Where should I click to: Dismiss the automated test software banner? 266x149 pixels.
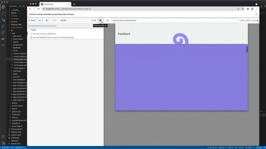(x=256, y=14)
